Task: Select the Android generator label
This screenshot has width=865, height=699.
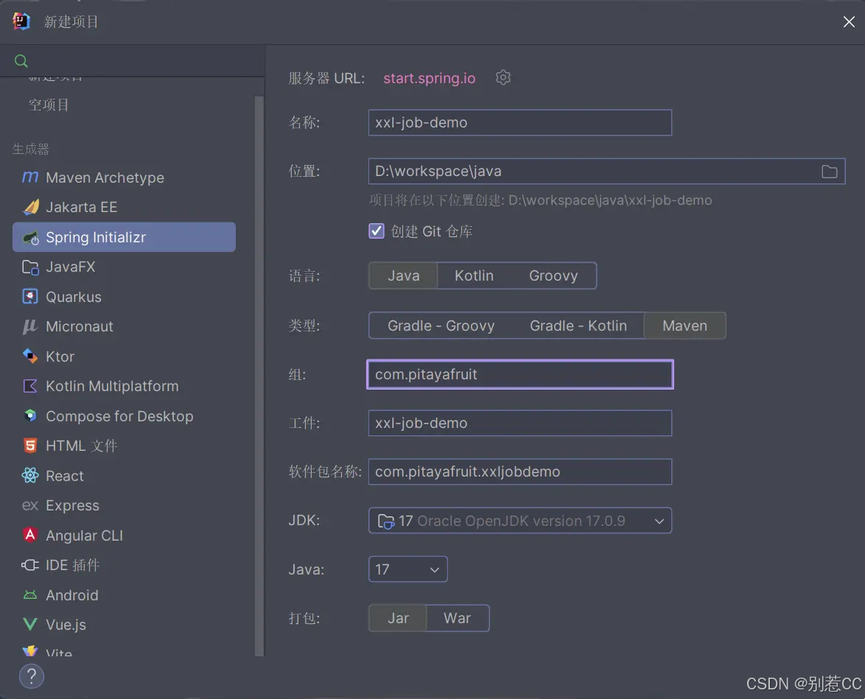Action: 72,594
